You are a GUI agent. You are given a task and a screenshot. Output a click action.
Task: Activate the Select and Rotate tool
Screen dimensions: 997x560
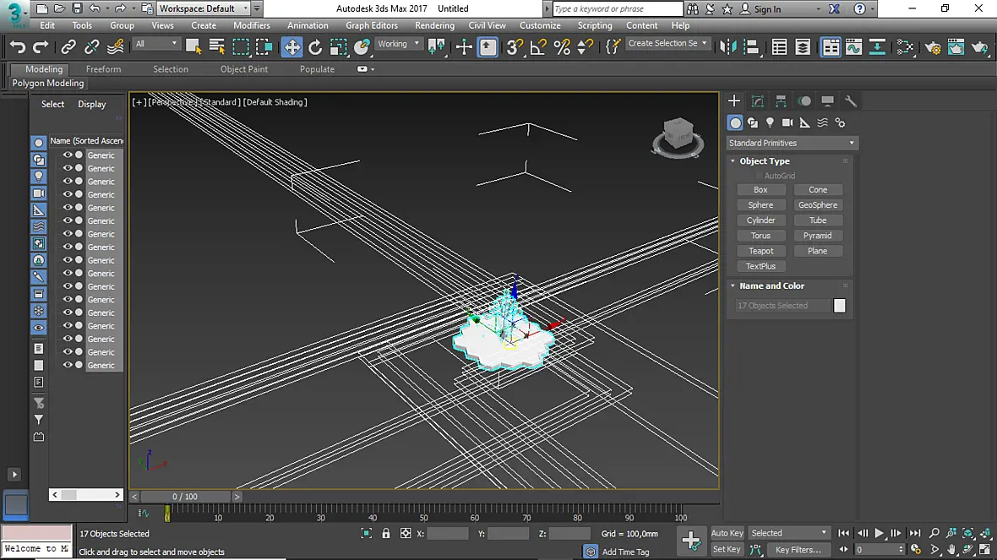[315, 47]
